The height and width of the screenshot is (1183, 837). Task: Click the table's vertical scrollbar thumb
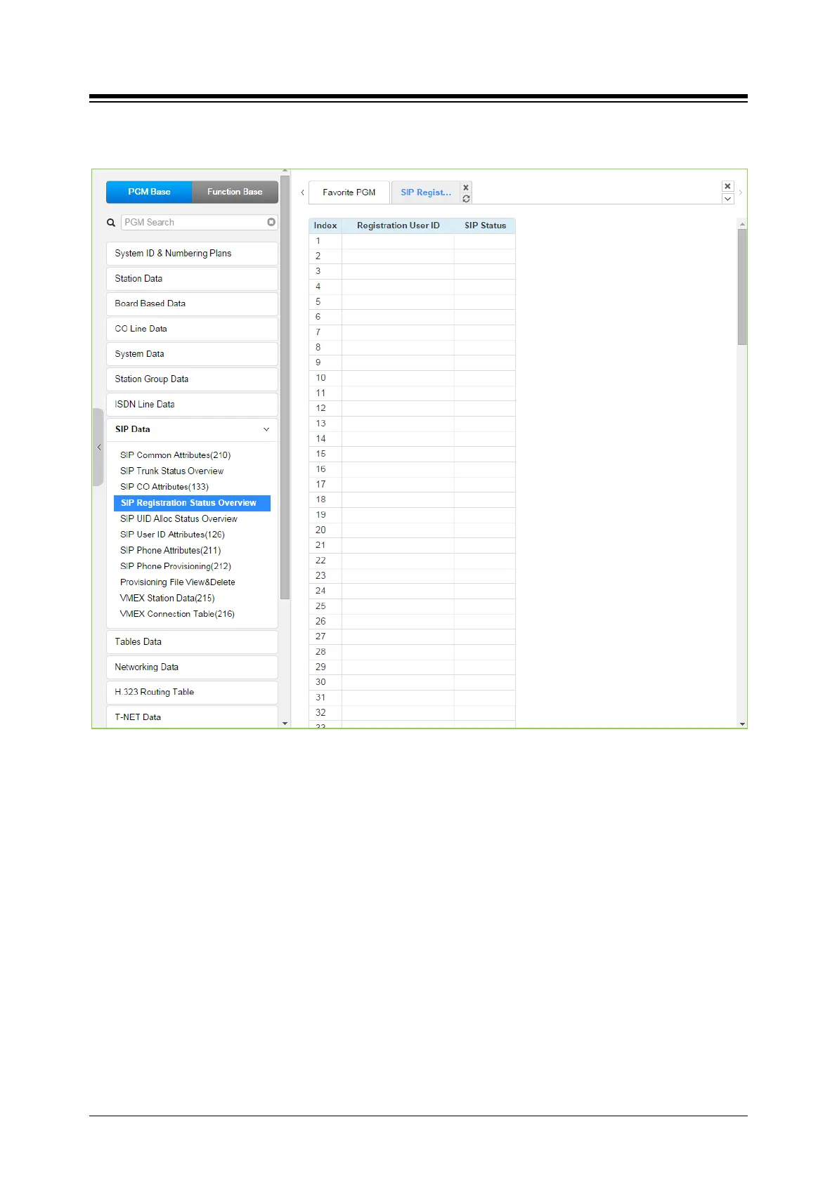pyautogui.click(x=742, y=287)
